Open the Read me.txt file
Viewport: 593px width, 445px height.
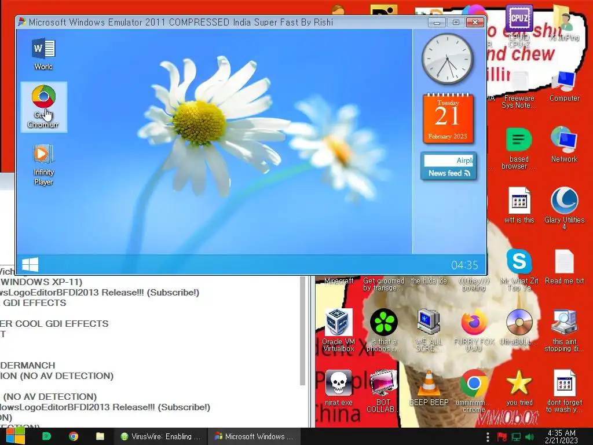pos(564,267)
